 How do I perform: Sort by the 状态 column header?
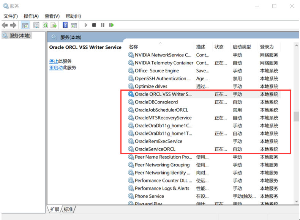tap(219, 47)
